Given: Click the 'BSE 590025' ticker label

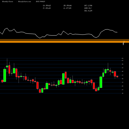Looking at the screenshot, I should coord(41,2).
